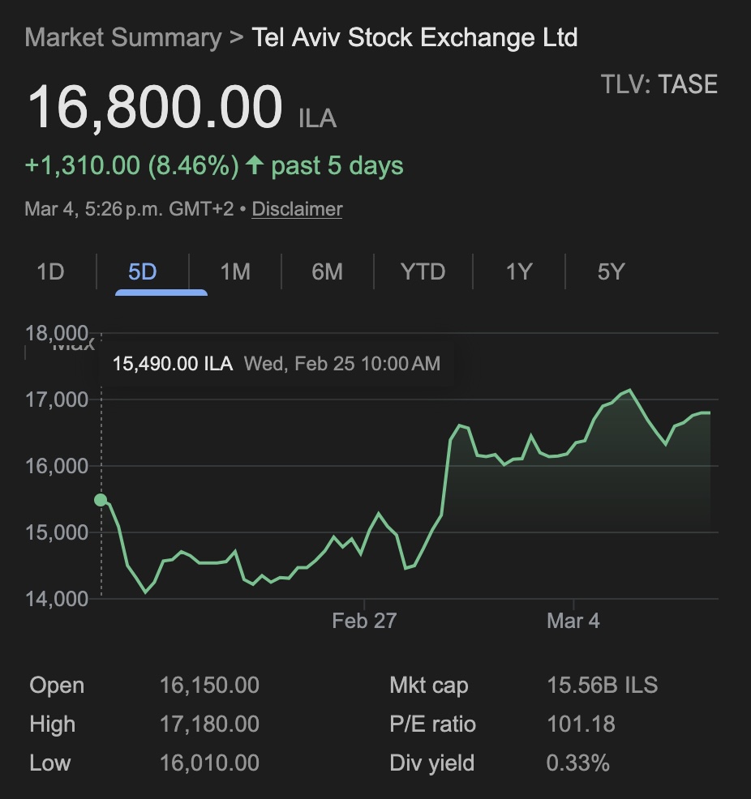
Task: Click the Feb 27 date marker on chart axis
Action: (x=364, y=621)
